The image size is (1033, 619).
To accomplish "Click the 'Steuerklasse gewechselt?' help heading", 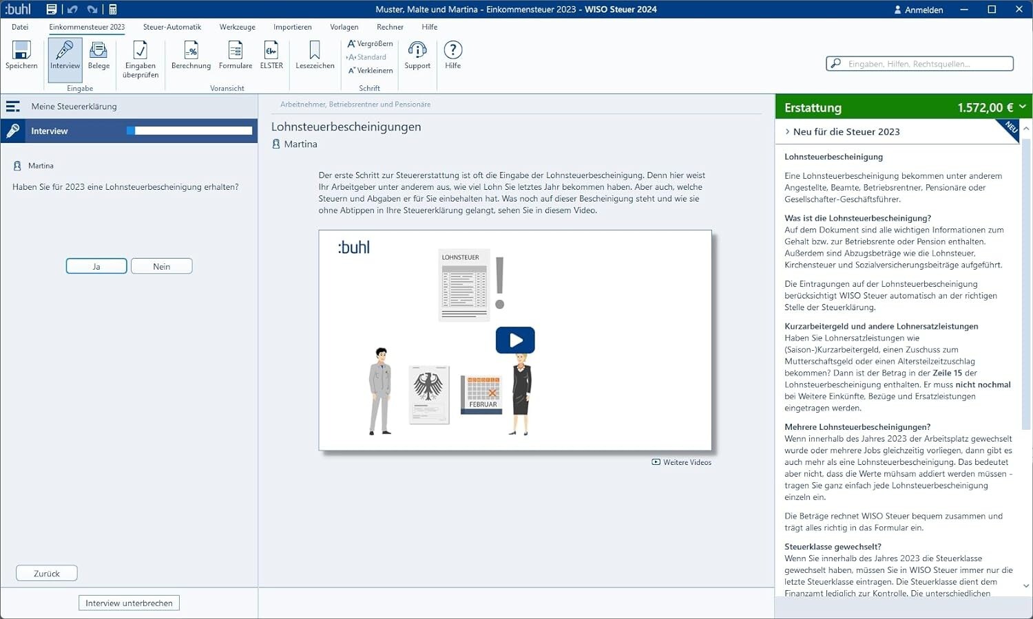I will click(833, 547).
